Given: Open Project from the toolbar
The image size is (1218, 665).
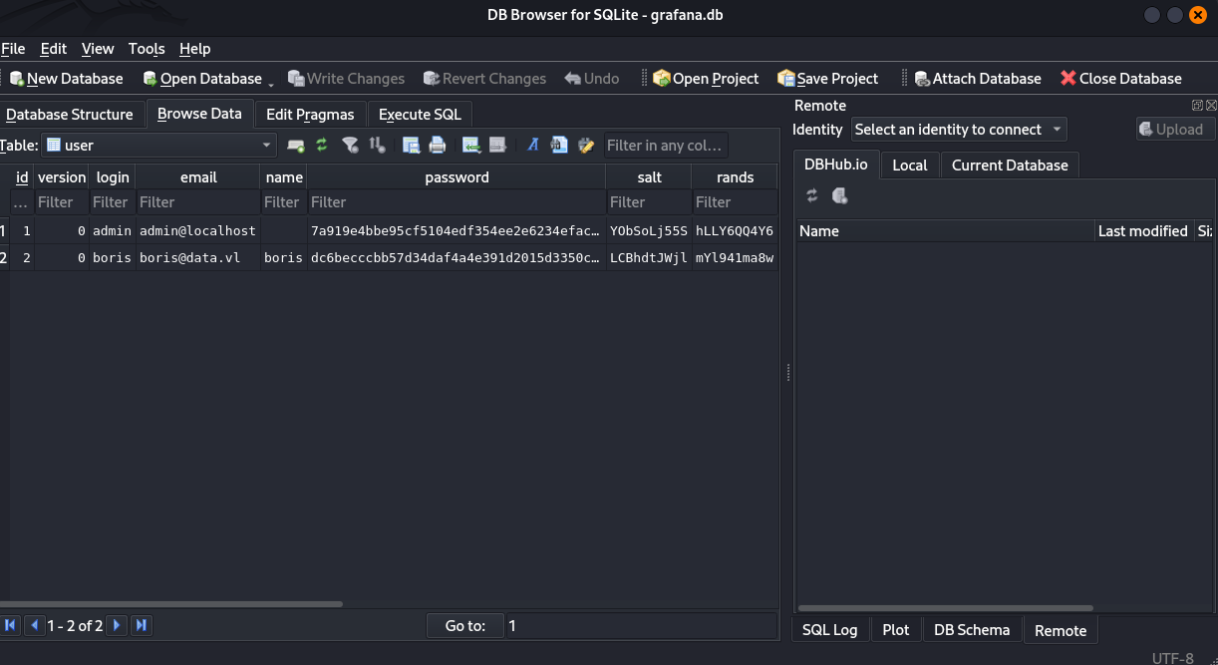Looking at the screenshot, I should (x=706, y=79).
